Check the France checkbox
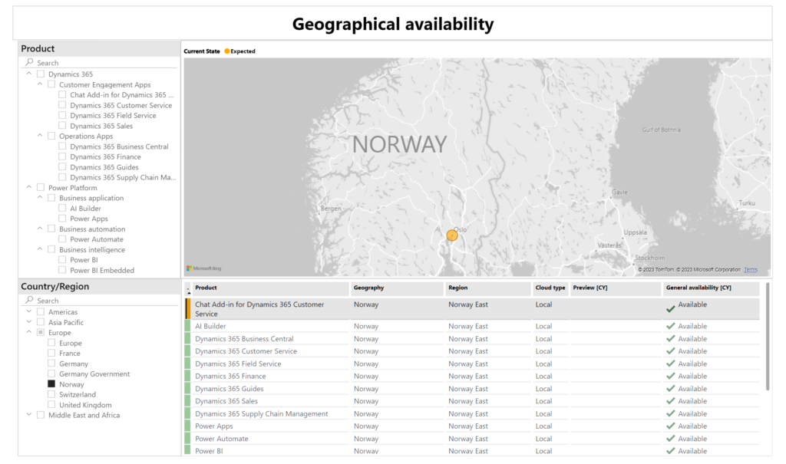 tap(51, 353)
